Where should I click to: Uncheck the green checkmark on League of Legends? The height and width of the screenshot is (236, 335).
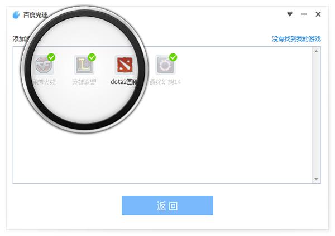pyautogui.click(x=92, y=57)
